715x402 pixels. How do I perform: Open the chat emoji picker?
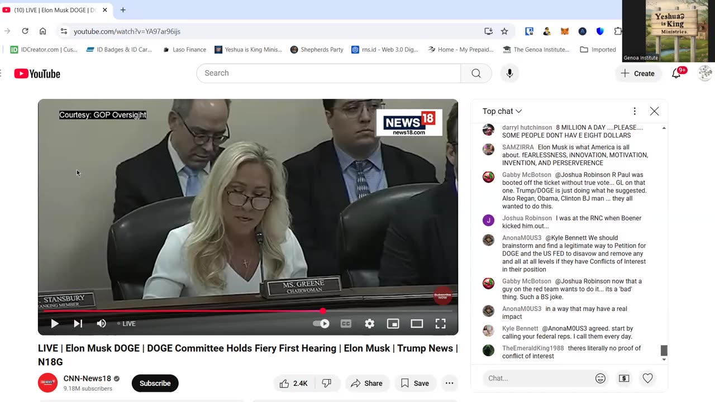click(600, 378)
